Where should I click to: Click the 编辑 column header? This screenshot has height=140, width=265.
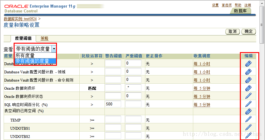click(x=249, y=56)
